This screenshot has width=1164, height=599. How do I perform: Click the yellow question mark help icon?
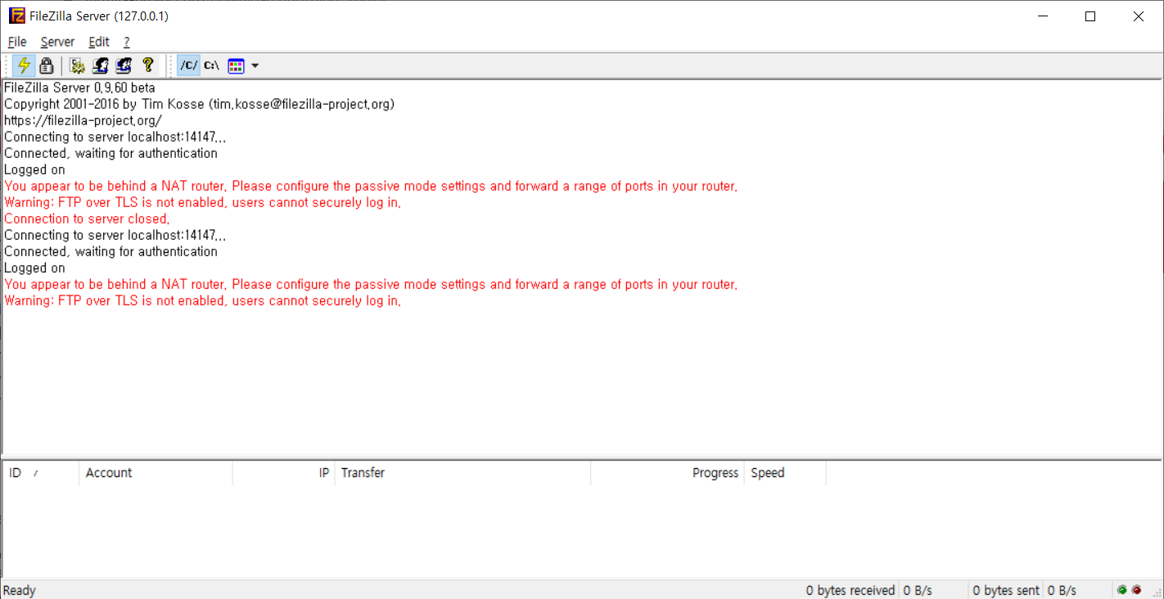tap(147, 65)
